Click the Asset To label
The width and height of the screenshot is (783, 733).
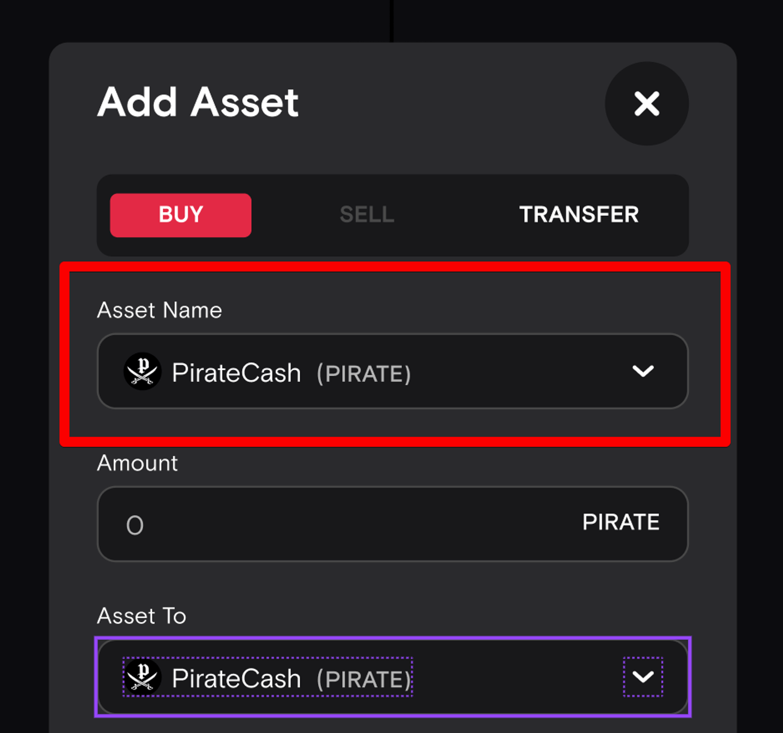point(141,616)
